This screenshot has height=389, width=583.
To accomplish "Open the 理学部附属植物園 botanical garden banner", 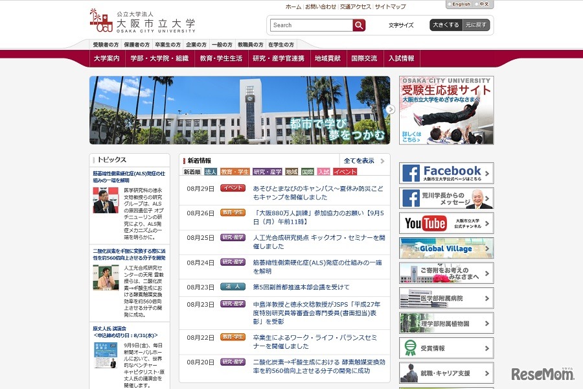I will tap(446, 322).
